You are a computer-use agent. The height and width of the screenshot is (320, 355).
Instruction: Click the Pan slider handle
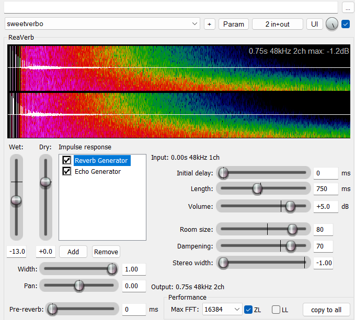coord(79,286)
